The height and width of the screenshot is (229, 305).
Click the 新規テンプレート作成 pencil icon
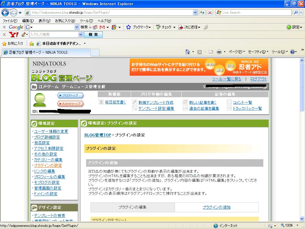tap(134, 102)
